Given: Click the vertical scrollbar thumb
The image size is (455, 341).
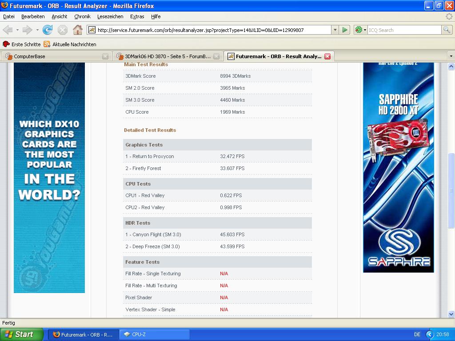Looking at the screenshot, I should pos(451,190).
